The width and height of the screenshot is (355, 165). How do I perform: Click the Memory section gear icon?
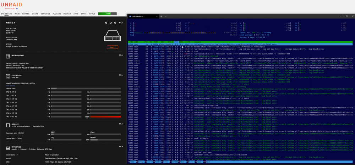coord(120,124)
